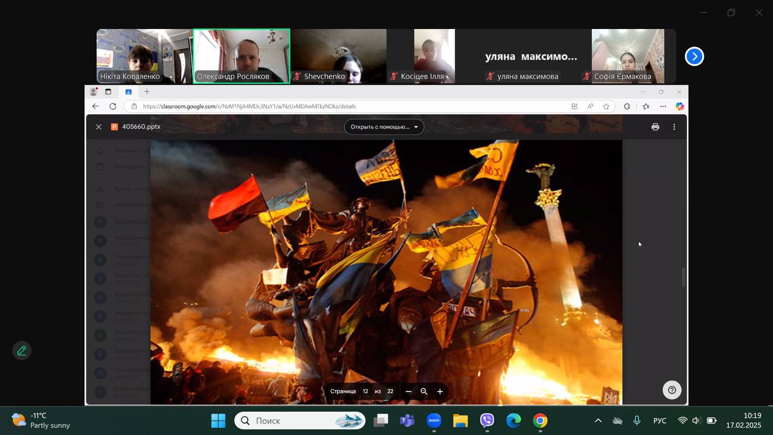Open Windows Start menu
Viewport: 773px width, 435px height.
(x=218, y=420)
